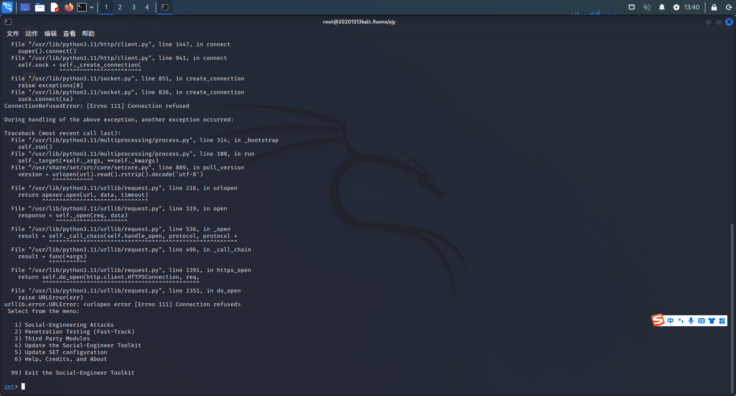Click "4) Update the Social-Engineer Toolkit" line
This screenshot has height=396, width=736.
pyautogui.click(x=78, y=346)
